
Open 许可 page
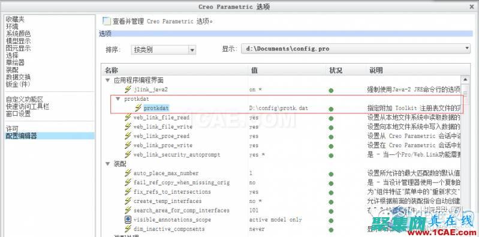tap(12, 129)
